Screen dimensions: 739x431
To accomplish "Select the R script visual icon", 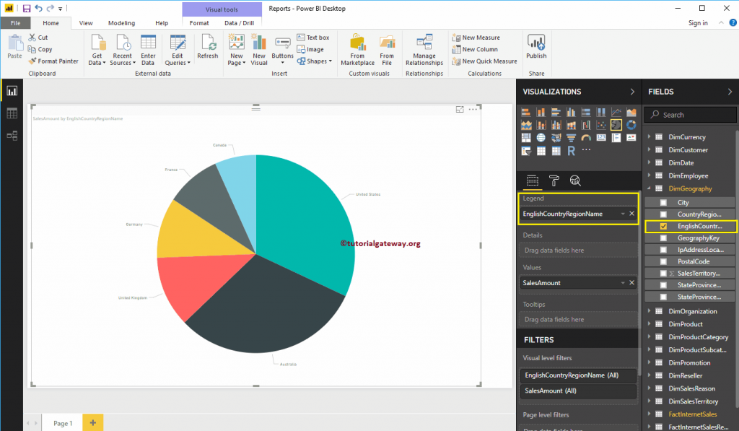I will [569, 150].
